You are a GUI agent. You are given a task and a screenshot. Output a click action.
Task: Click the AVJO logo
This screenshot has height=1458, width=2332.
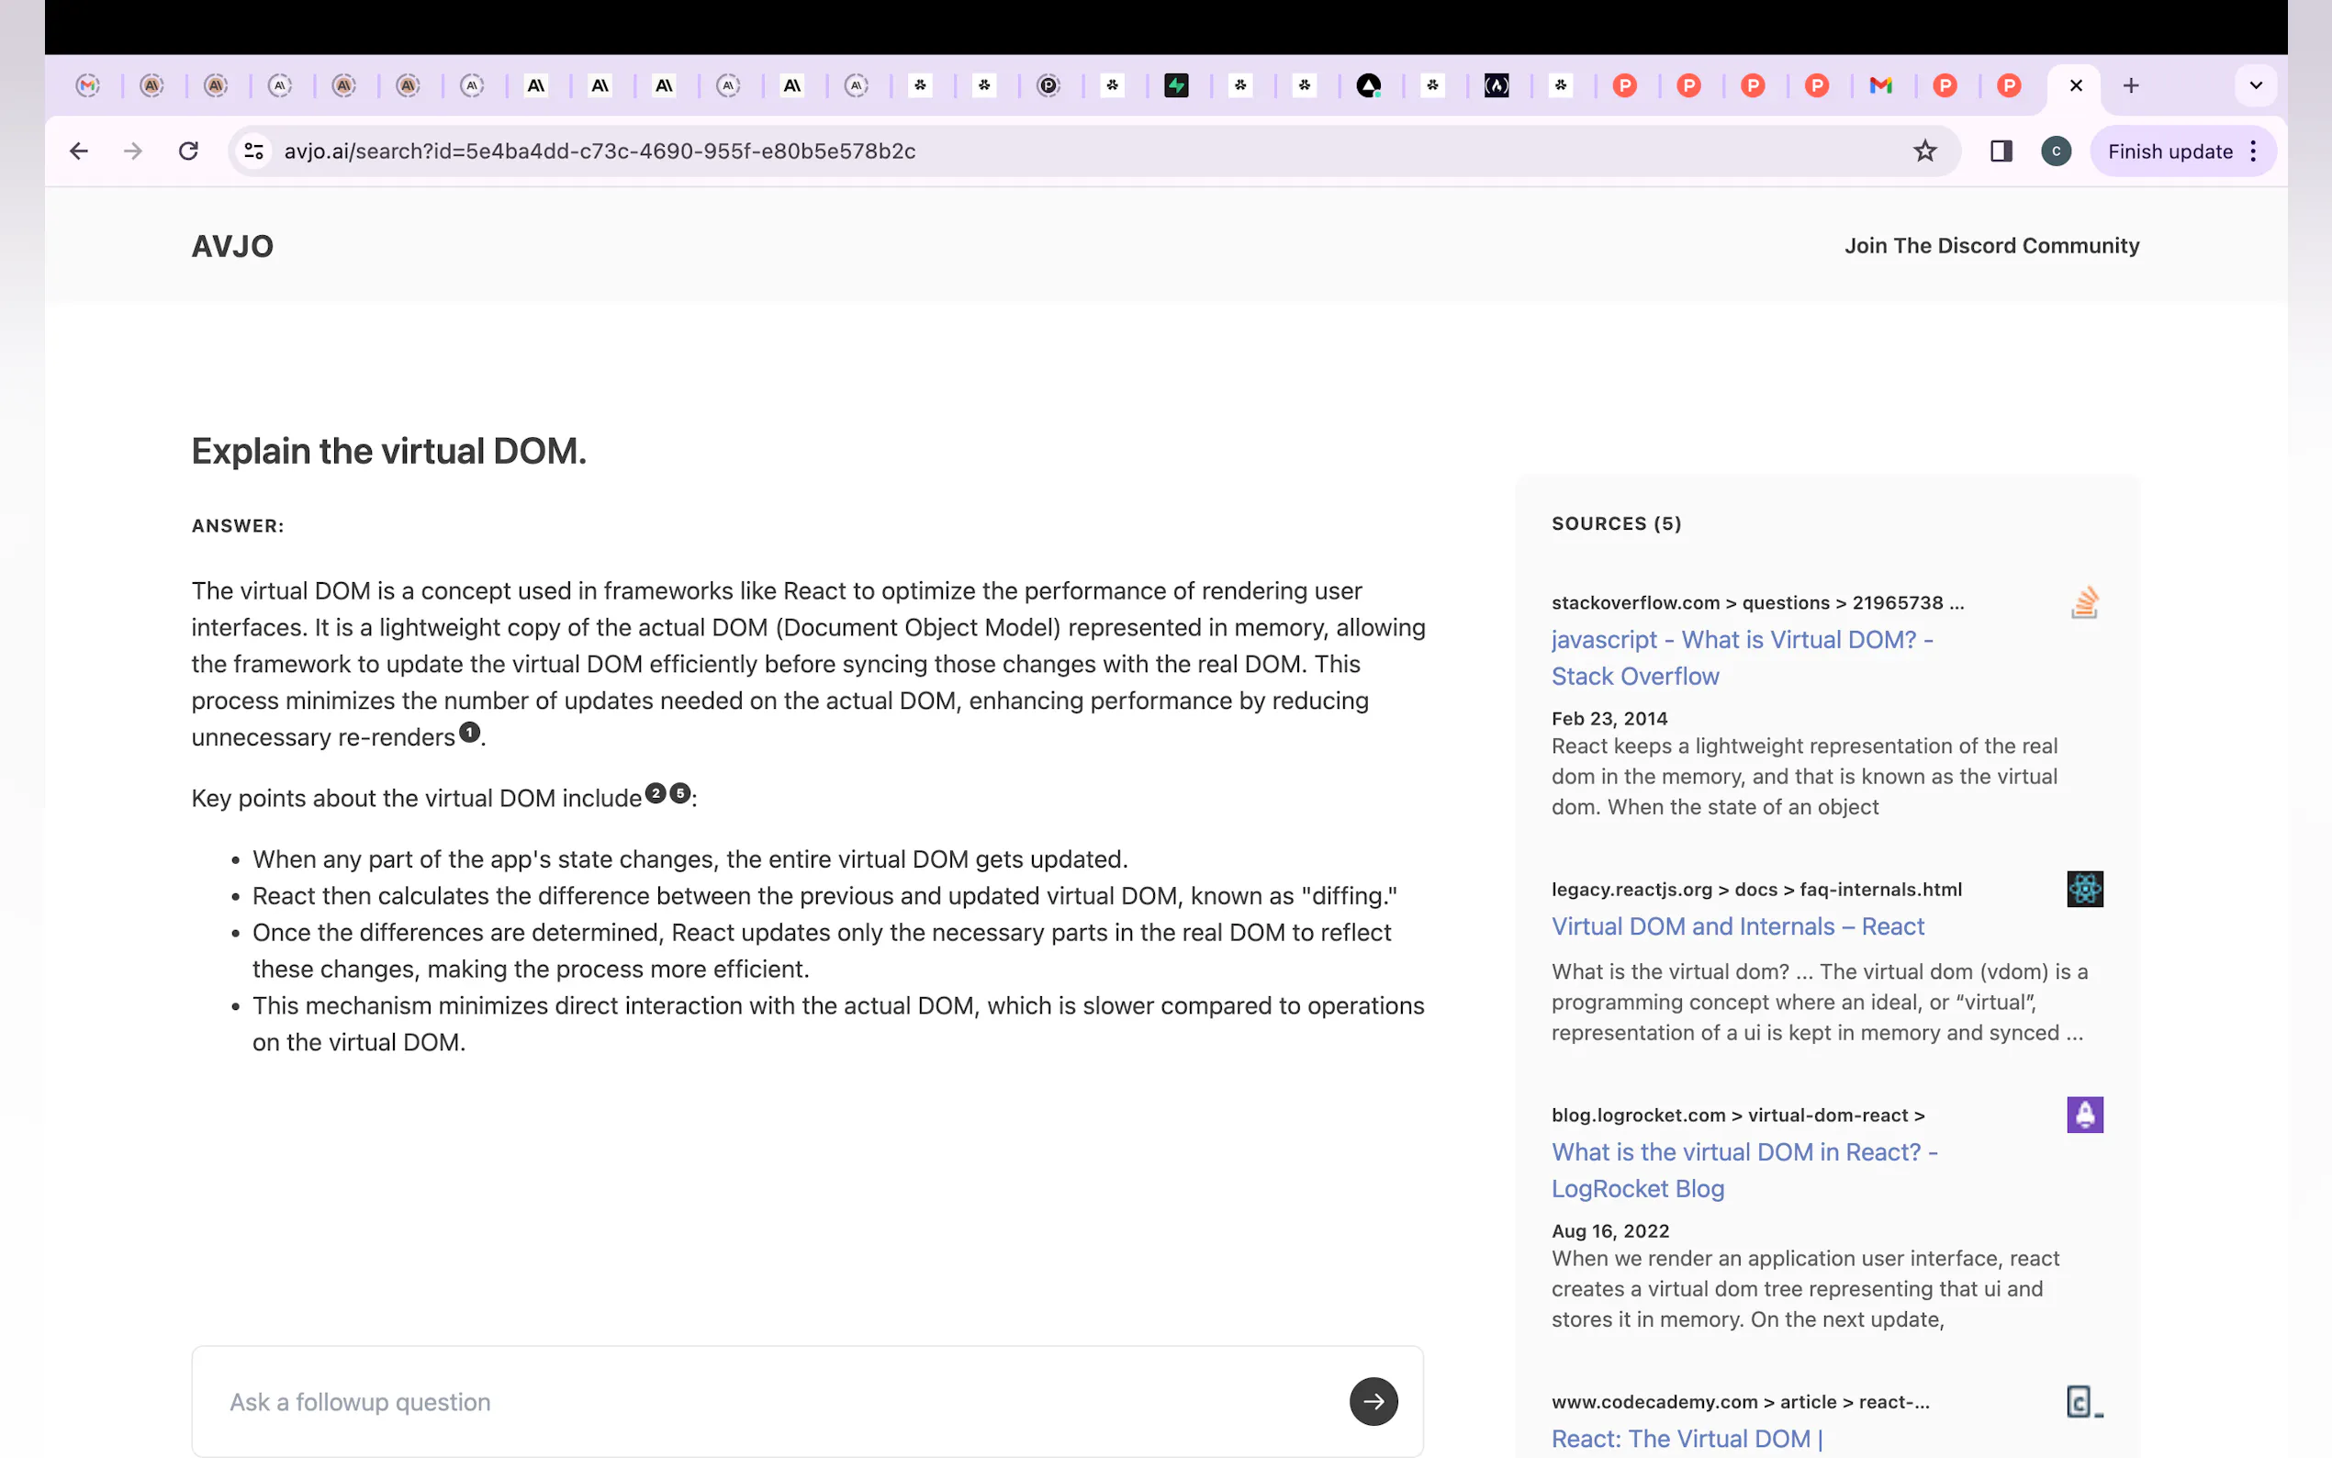tap(232, 247)
